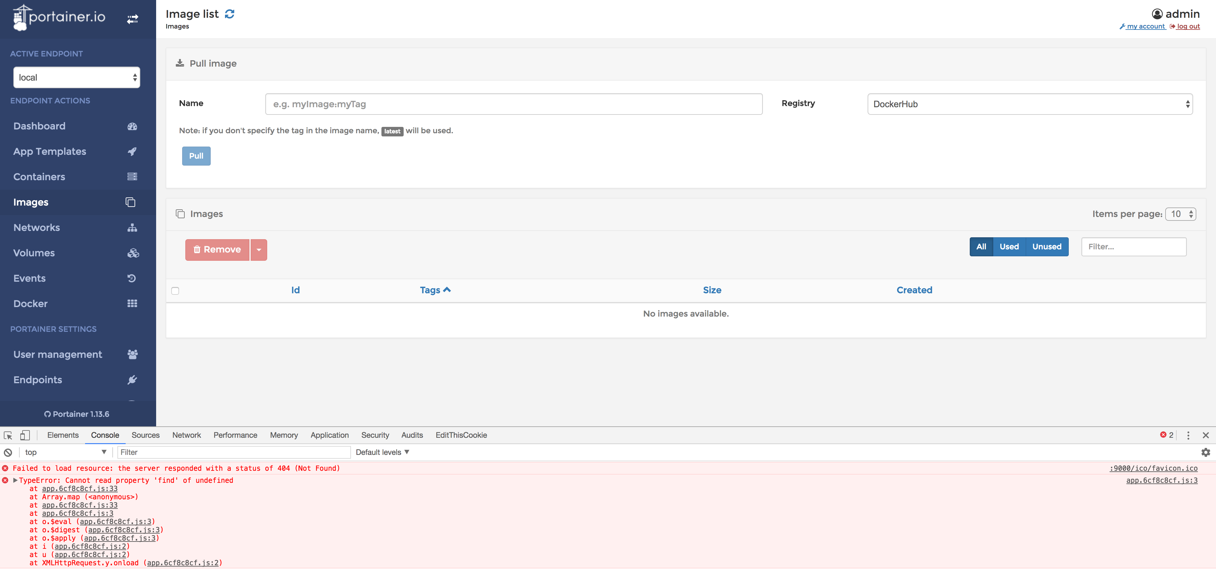Open the Performance tab
1216x571 pixels.
click(x=235, y=435)
